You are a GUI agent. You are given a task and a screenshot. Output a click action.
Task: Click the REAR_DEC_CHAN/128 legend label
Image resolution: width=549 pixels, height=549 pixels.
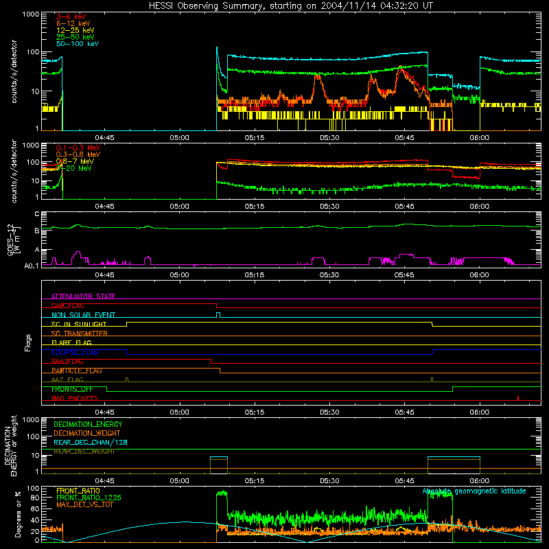(91, 442)
